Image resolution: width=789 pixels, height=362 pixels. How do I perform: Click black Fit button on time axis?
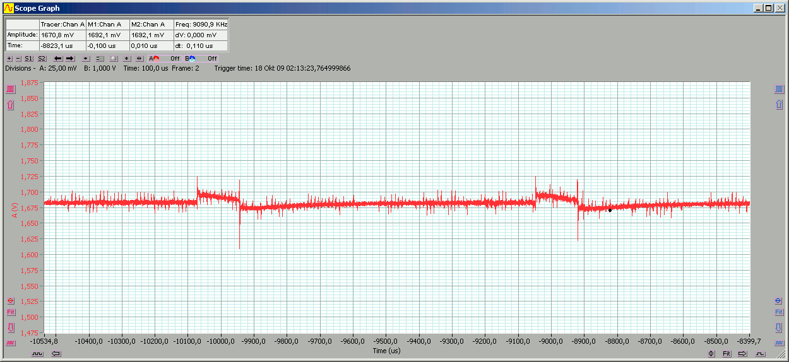[x=727, y=354]
